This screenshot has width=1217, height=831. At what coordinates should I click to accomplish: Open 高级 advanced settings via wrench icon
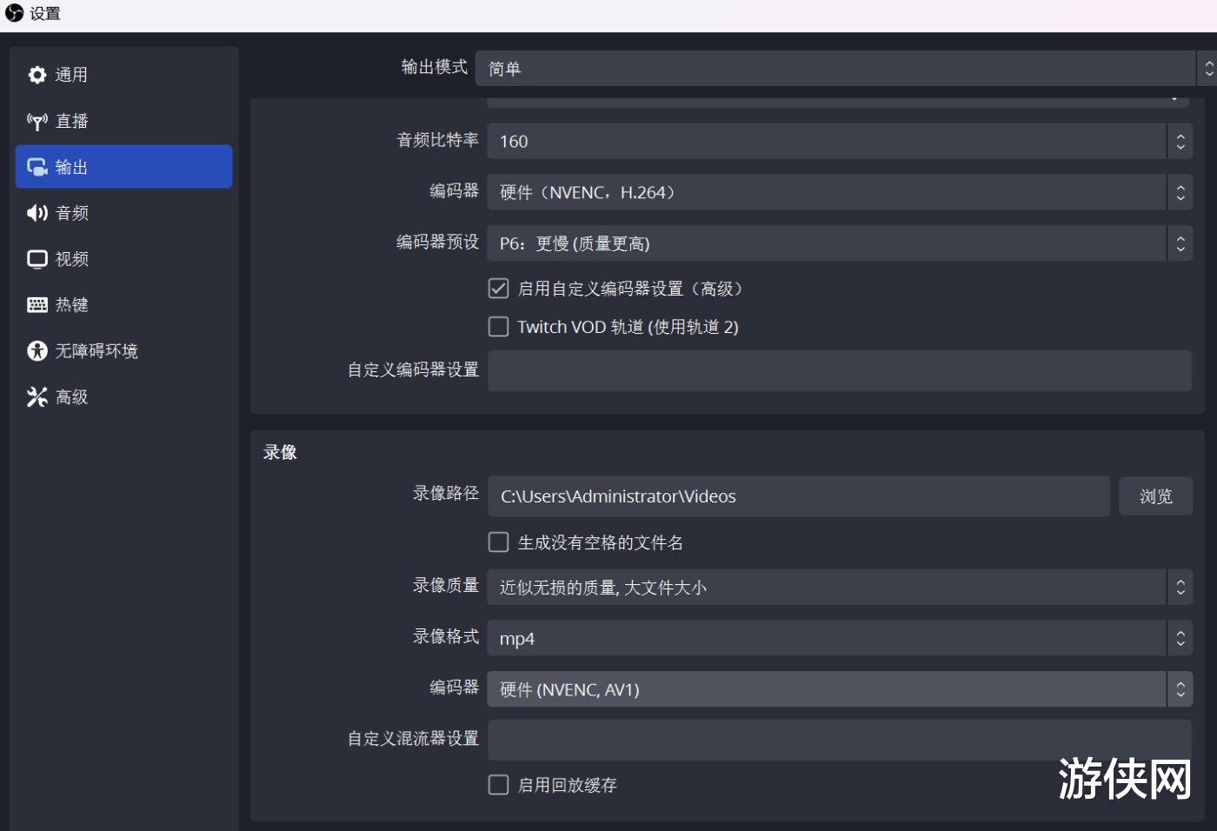(x=37, y=396)
